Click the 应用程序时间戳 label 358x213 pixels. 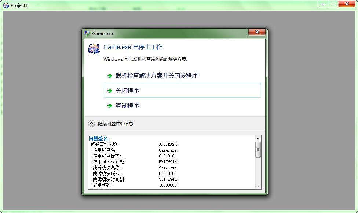(109, 162)
